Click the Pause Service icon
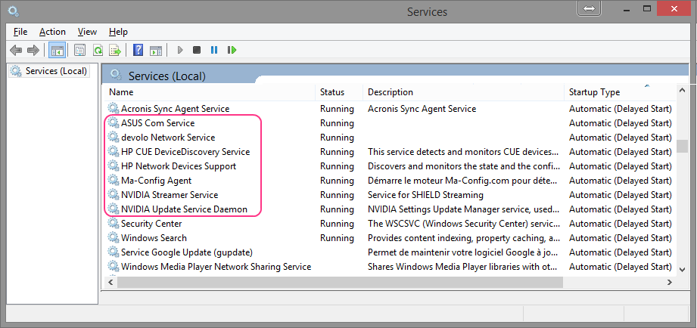697x328 pixels. tap(214, 50)
